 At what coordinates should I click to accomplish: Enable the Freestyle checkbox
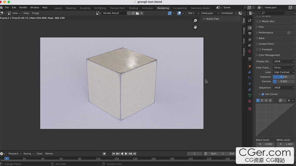tap(260, 50)
